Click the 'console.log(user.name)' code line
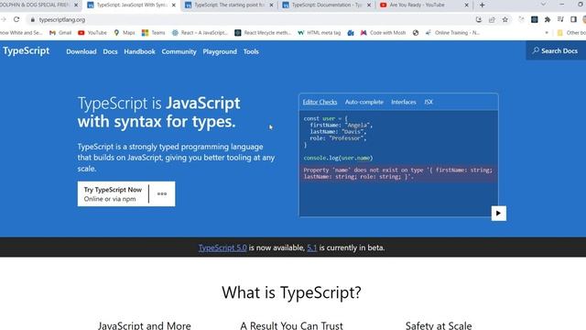This screenshot has height=330, width=586. coord(338,158)
